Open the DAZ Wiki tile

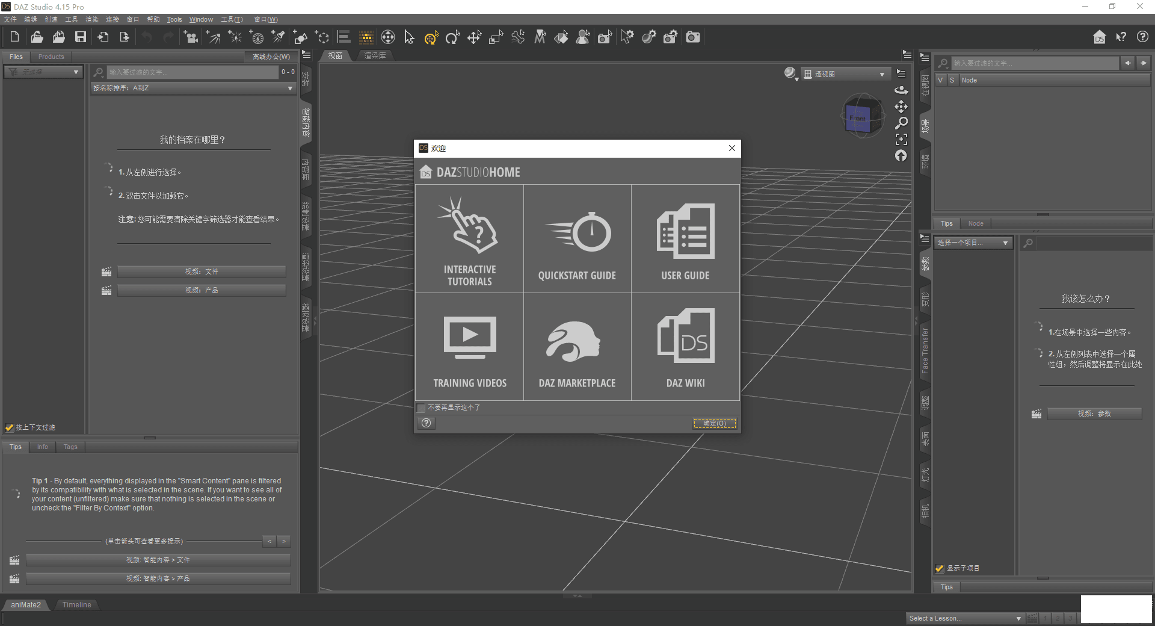click(685, 347)
